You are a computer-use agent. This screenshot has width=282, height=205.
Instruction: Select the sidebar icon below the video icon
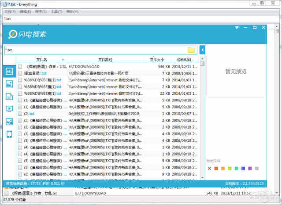(x=9, y=122)
